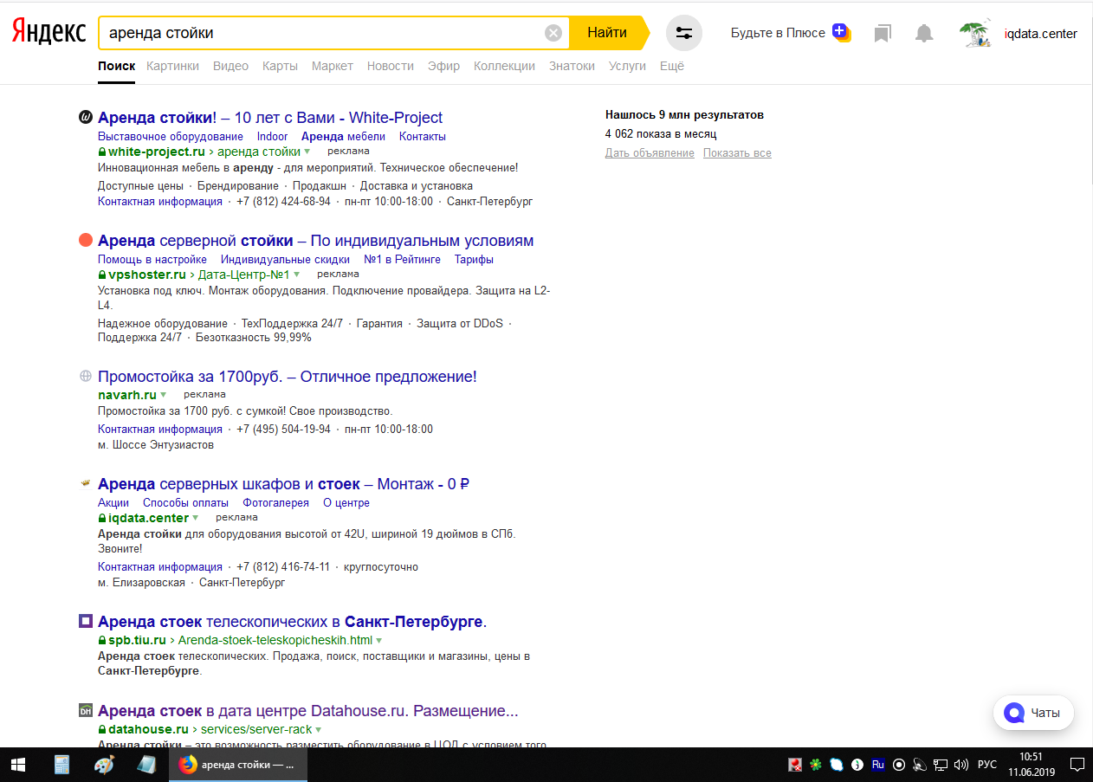Click Показать все link
The width and height of the screenshot is (1093, 782).
tap(737, 153)
